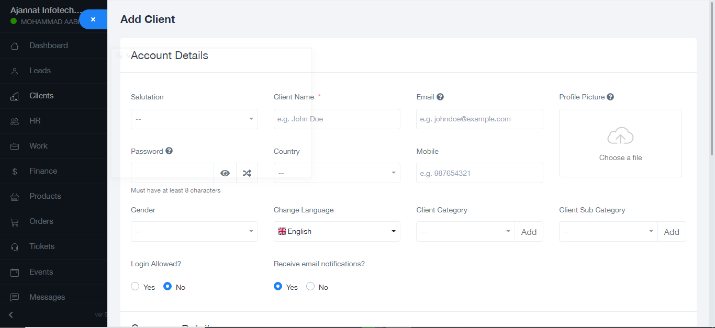
Task: Click Add next to Client Sub Category
Action: [672, 232]
